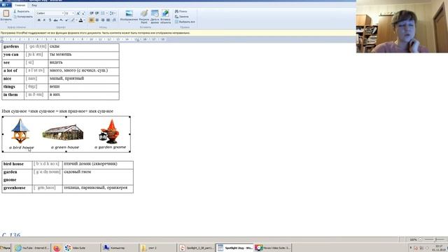Click the system tray clock
This screenshot has height=252, width=448.
439,248
